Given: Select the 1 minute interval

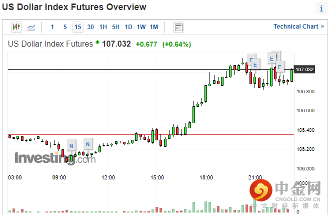Looking at the screenshot, I should pyautogui.click(x=52, y=27).
